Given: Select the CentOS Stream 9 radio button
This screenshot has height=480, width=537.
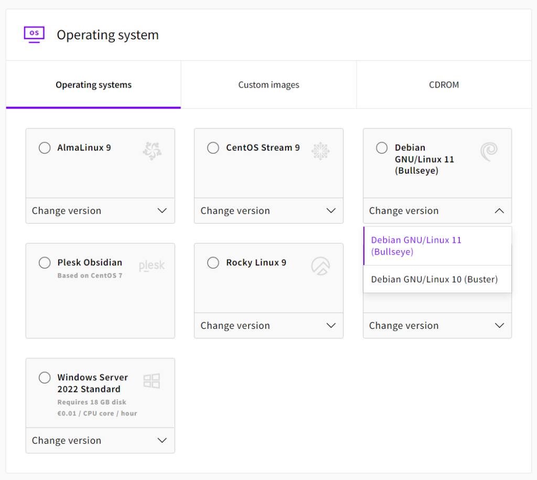Looking at the screenshot, I should [213, 148].
